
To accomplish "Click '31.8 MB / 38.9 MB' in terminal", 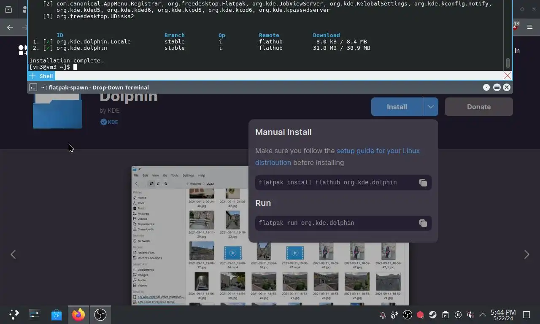I will [x=341, y=48].
